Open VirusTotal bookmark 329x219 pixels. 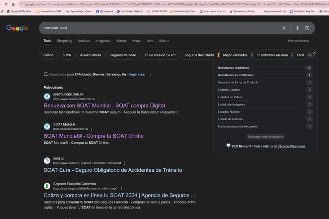click(302, 11)
